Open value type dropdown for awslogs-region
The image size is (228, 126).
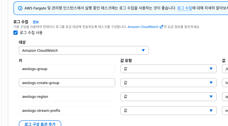tap(168, 96)
